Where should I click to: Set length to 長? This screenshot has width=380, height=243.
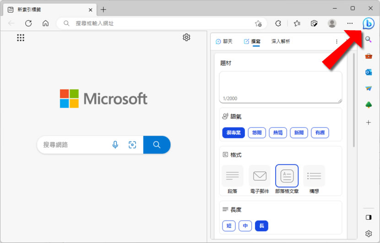(x=262, y=226)
